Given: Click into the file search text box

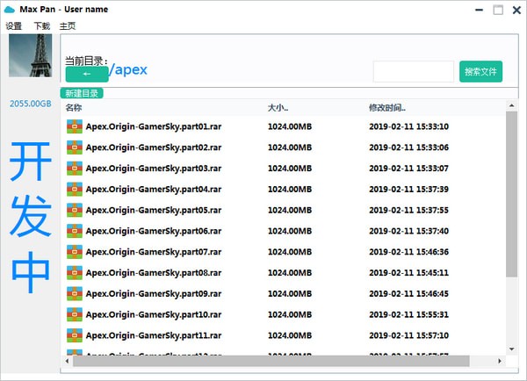Looking at the screenshot, I should [413, 72].
